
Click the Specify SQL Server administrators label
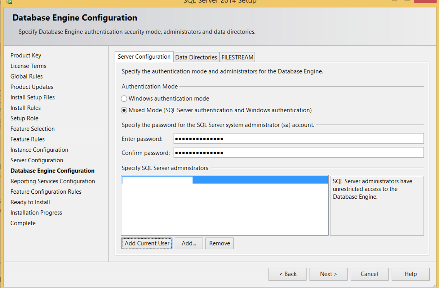tap(165, 168)
